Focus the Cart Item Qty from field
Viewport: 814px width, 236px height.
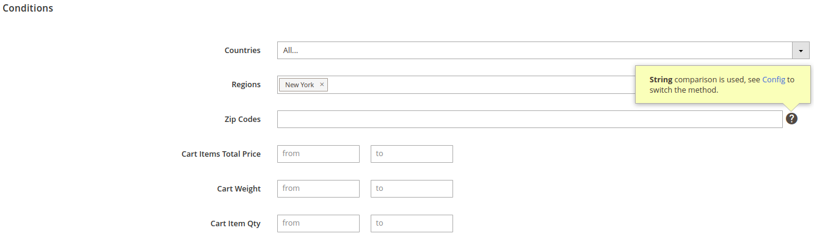318,223
